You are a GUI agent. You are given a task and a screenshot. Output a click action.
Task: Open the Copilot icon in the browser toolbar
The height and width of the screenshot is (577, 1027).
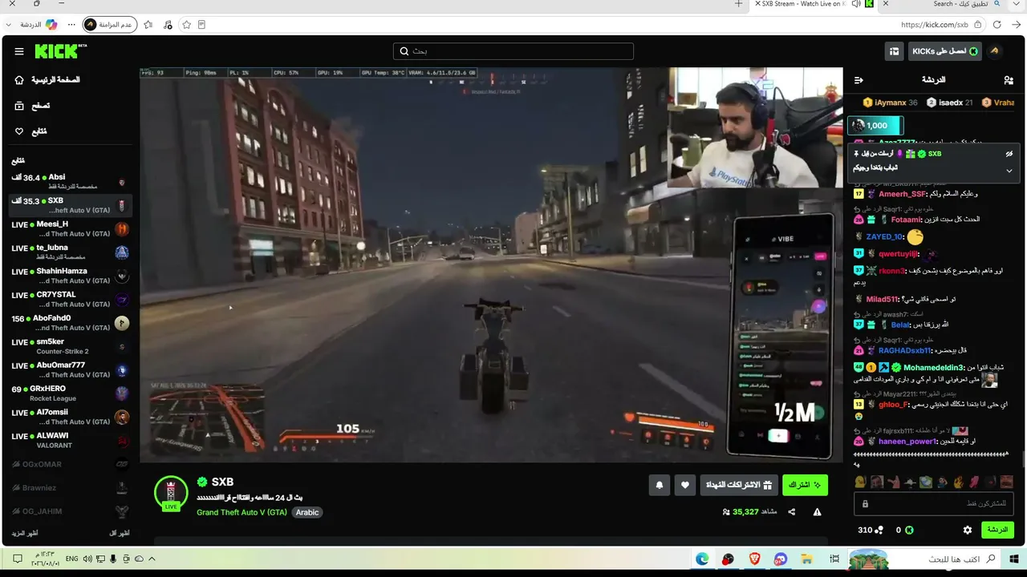coord(51,25)
